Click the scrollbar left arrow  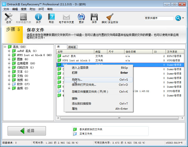point(58,118)
